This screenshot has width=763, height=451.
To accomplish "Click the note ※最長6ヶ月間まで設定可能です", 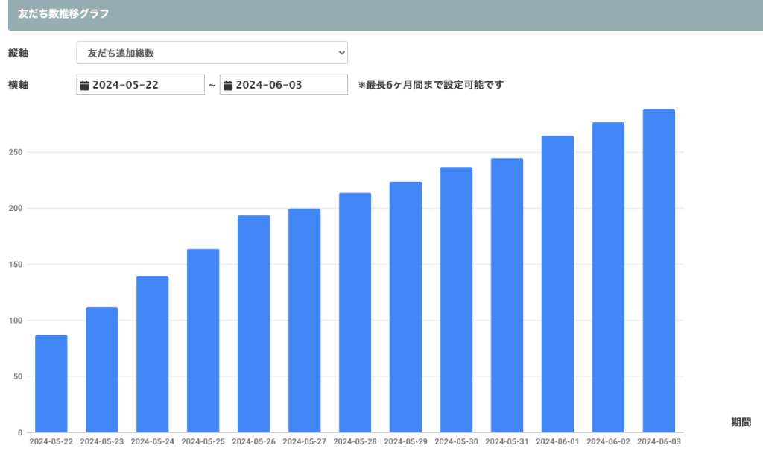I will click(431, 85).
